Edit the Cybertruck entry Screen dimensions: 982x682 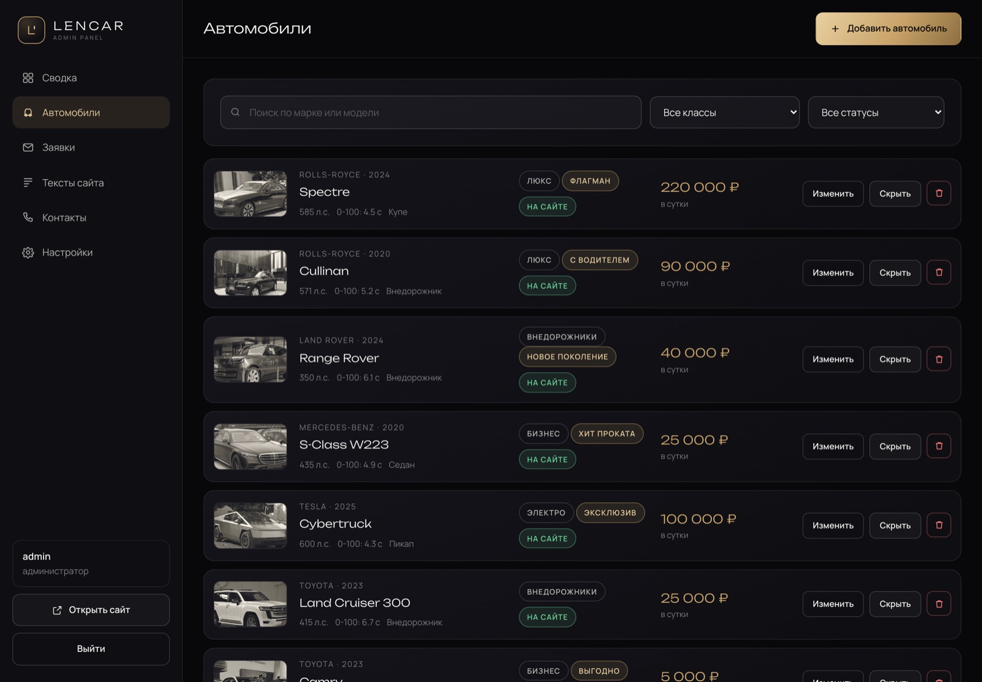pyautogui.click(x=833, y=525)
